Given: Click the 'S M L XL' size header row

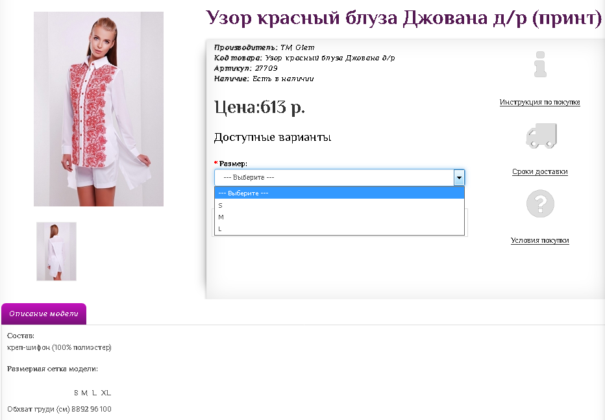Looking at the screenshot, I should tap(93, 393).
